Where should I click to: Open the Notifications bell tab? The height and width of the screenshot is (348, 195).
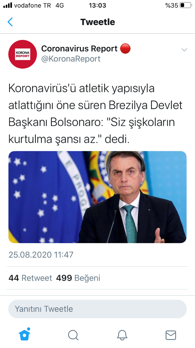pos(122,335)
